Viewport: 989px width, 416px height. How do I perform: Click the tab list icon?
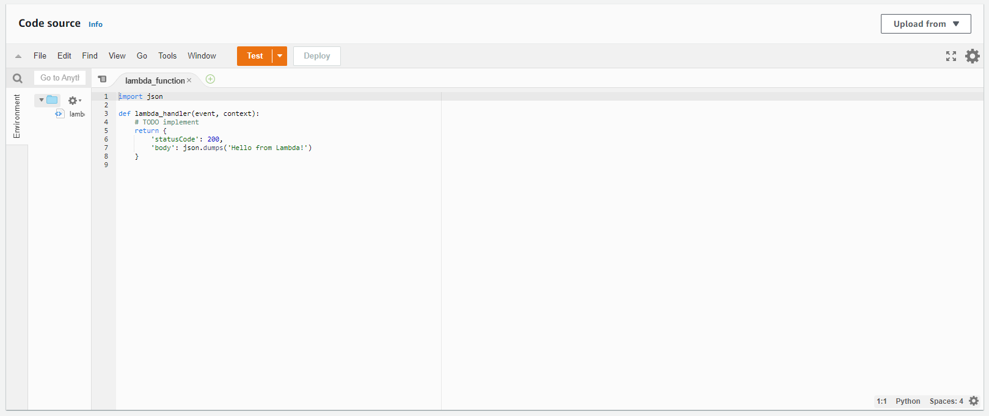(103, 79)
